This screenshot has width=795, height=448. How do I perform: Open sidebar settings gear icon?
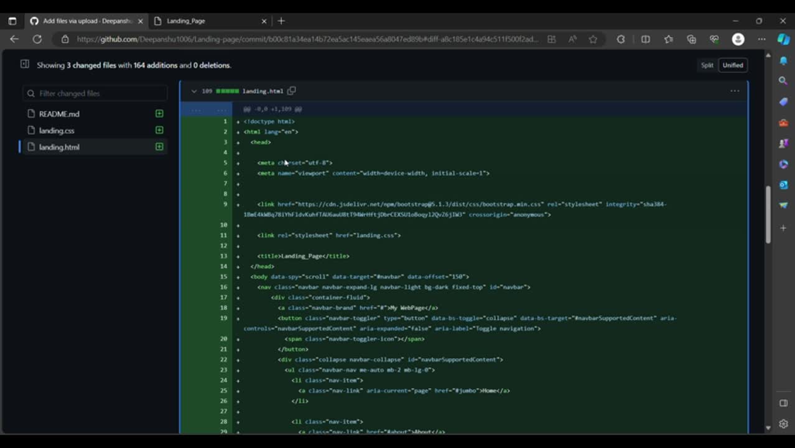[x=783, y=424]
